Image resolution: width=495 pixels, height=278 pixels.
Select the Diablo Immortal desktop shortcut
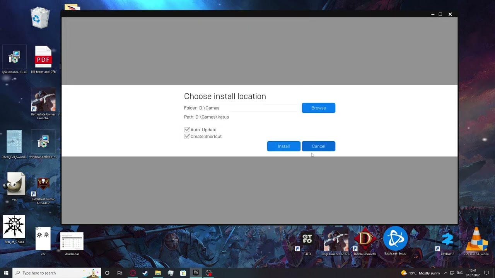365,241
